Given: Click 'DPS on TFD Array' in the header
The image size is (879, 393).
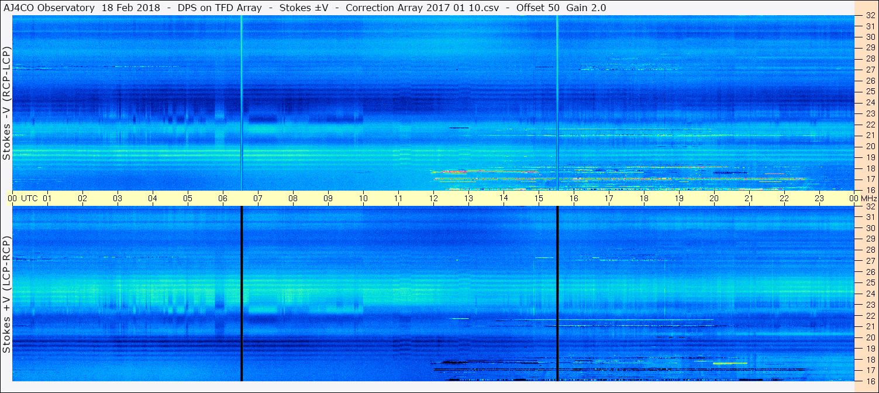Looking at the screenshot, I should [219, 8].
